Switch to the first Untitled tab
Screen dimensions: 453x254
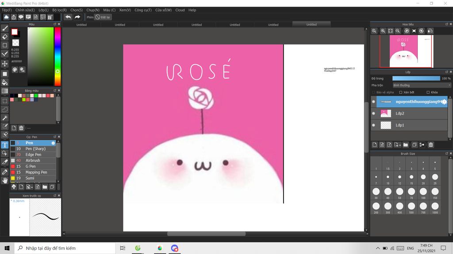[81, 25]
